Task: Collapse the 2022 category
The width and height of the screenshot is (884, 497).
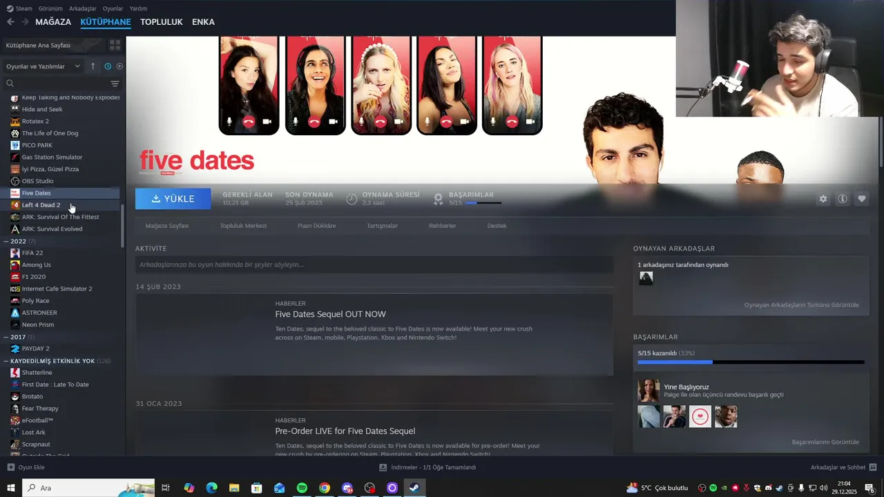Action: point(6,241)
